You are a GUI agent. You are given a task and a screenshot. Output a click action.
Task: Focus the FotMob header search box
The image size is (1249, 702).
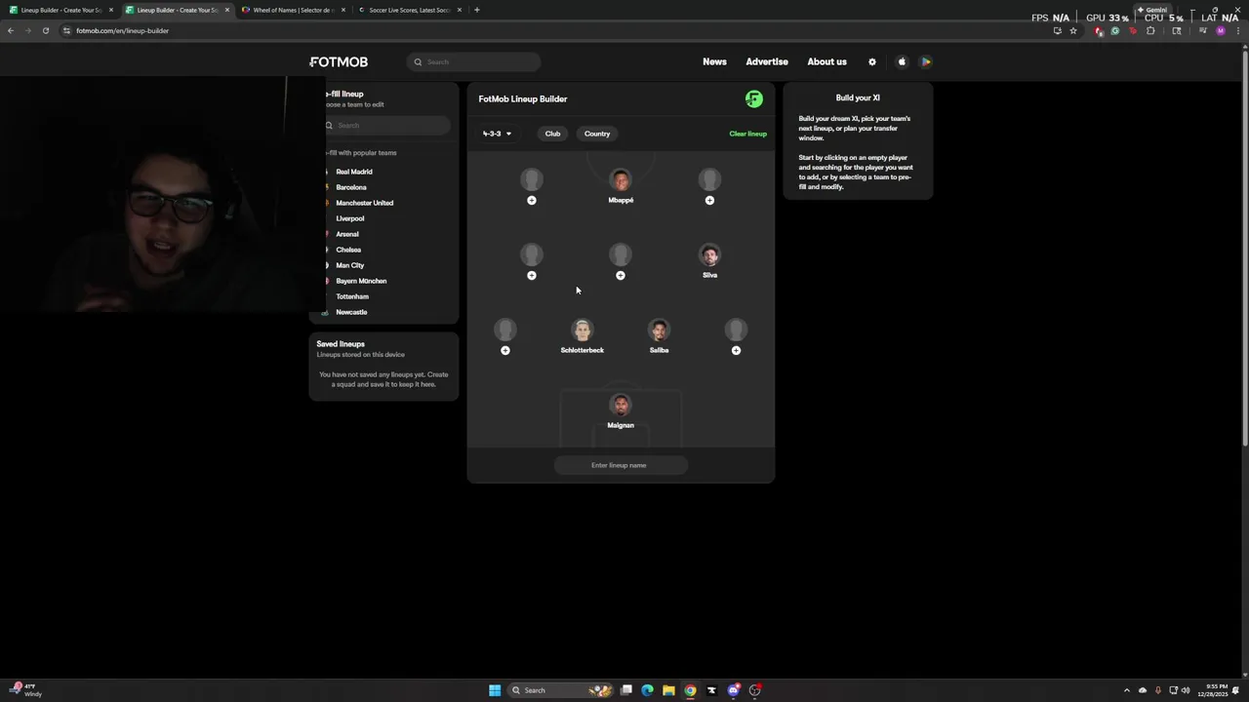click(474, 61)
